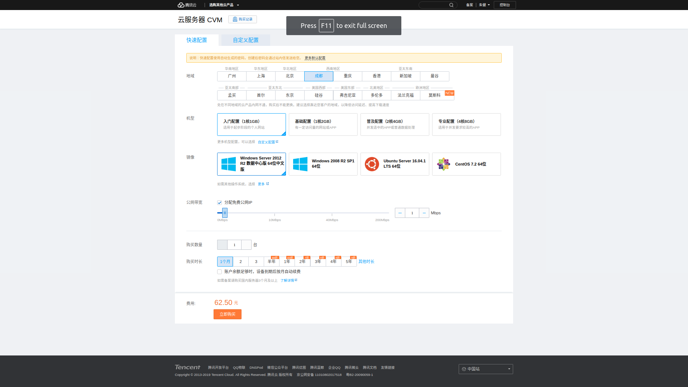Image resolution: width=688 pixels, height=387 pixels.
Task: Select the 3年 purchase duration
Action: 318,262
